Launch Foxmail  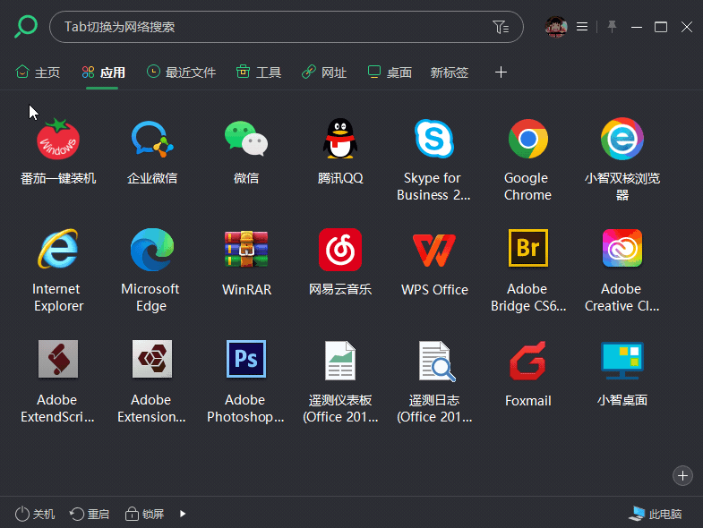point(528,361)
